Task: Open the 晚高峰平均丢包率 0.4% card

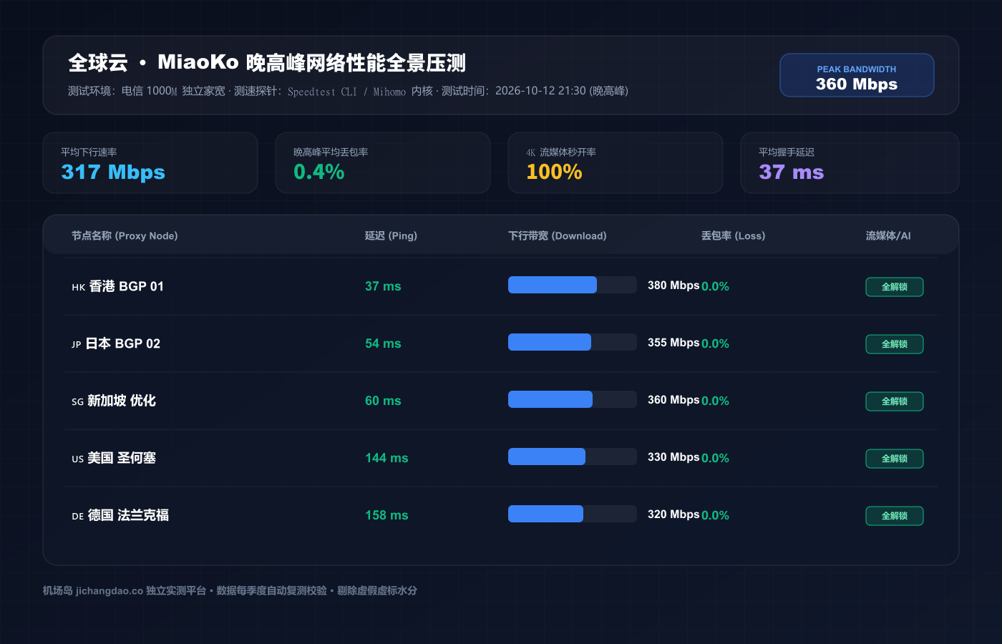Action: pos(383,163)
